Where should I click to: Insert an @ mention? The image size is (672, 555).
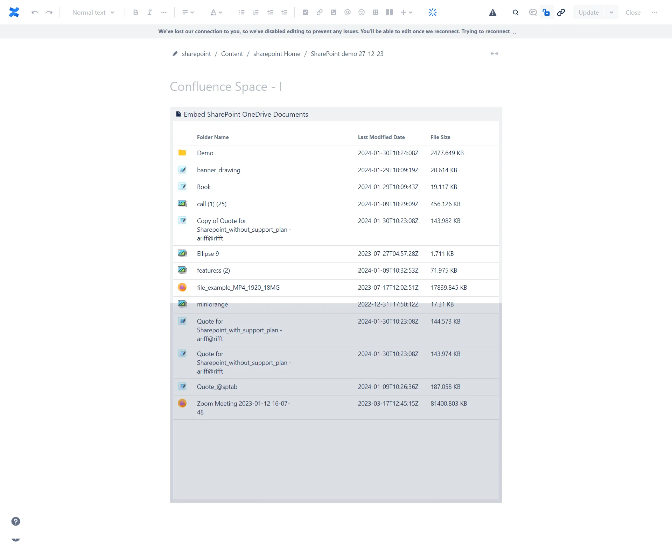348,13
